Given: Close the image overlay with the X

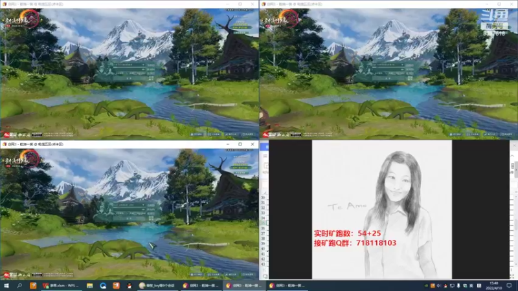Looking at the screenshot, I should (514, 145).
